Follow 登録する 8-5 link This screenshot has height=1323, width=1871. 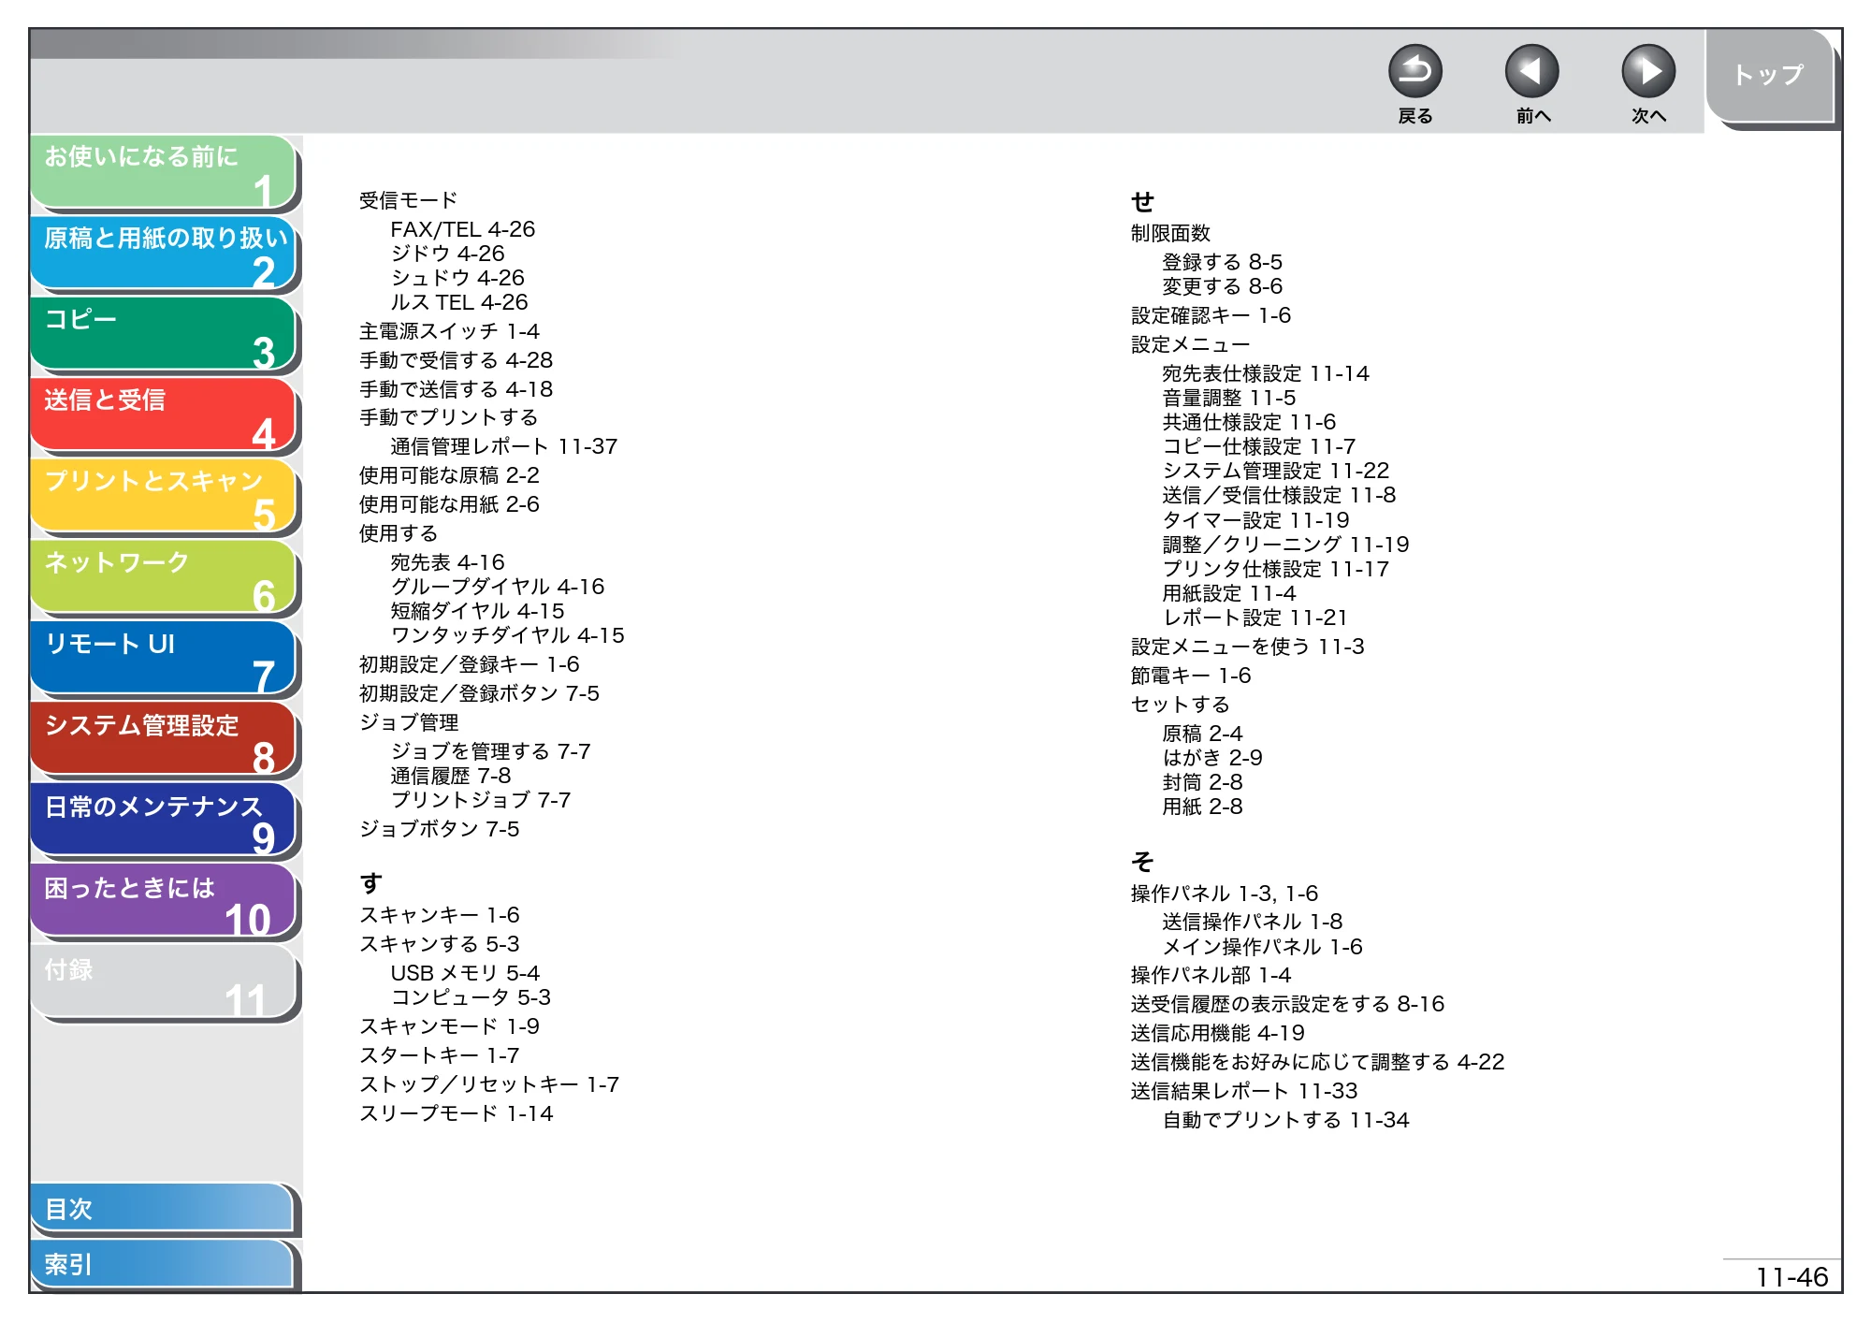coord(1222,262)
